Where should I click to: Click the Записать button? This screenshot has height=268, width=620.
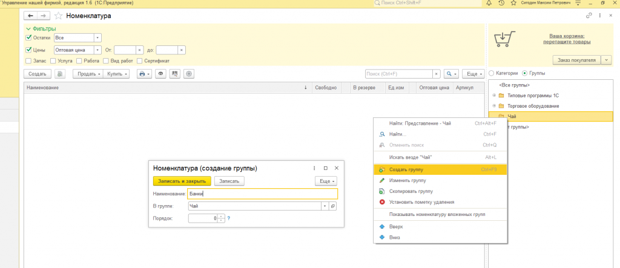tap(229, 181)
